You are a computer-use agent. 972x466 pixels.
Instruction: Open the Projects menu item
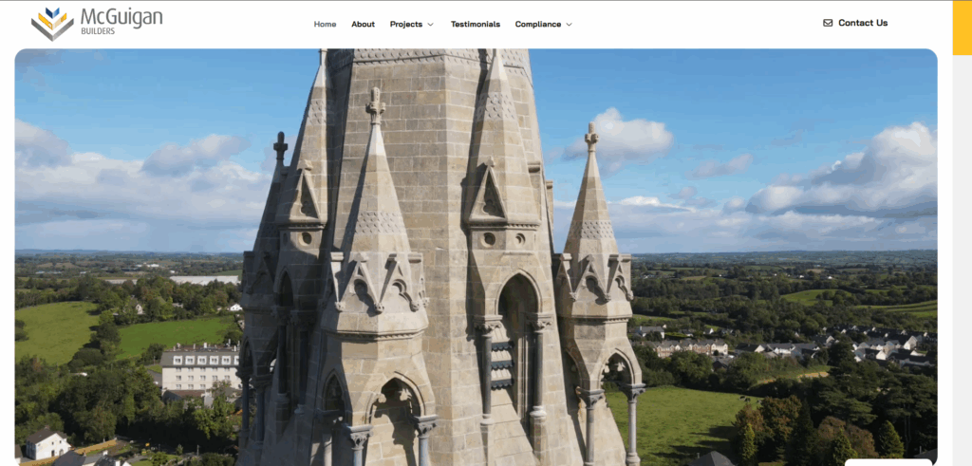pyautogui.click(x=405, y=24)
